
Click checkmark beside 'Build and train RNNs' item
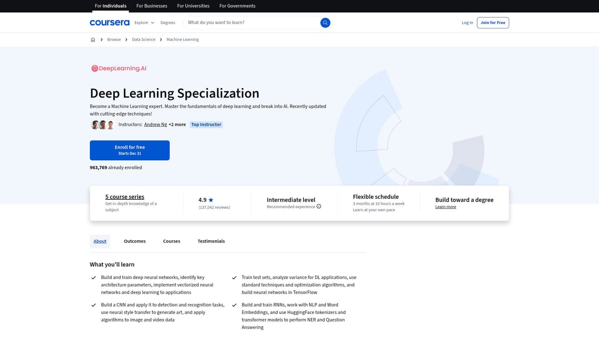coord(234,305)
